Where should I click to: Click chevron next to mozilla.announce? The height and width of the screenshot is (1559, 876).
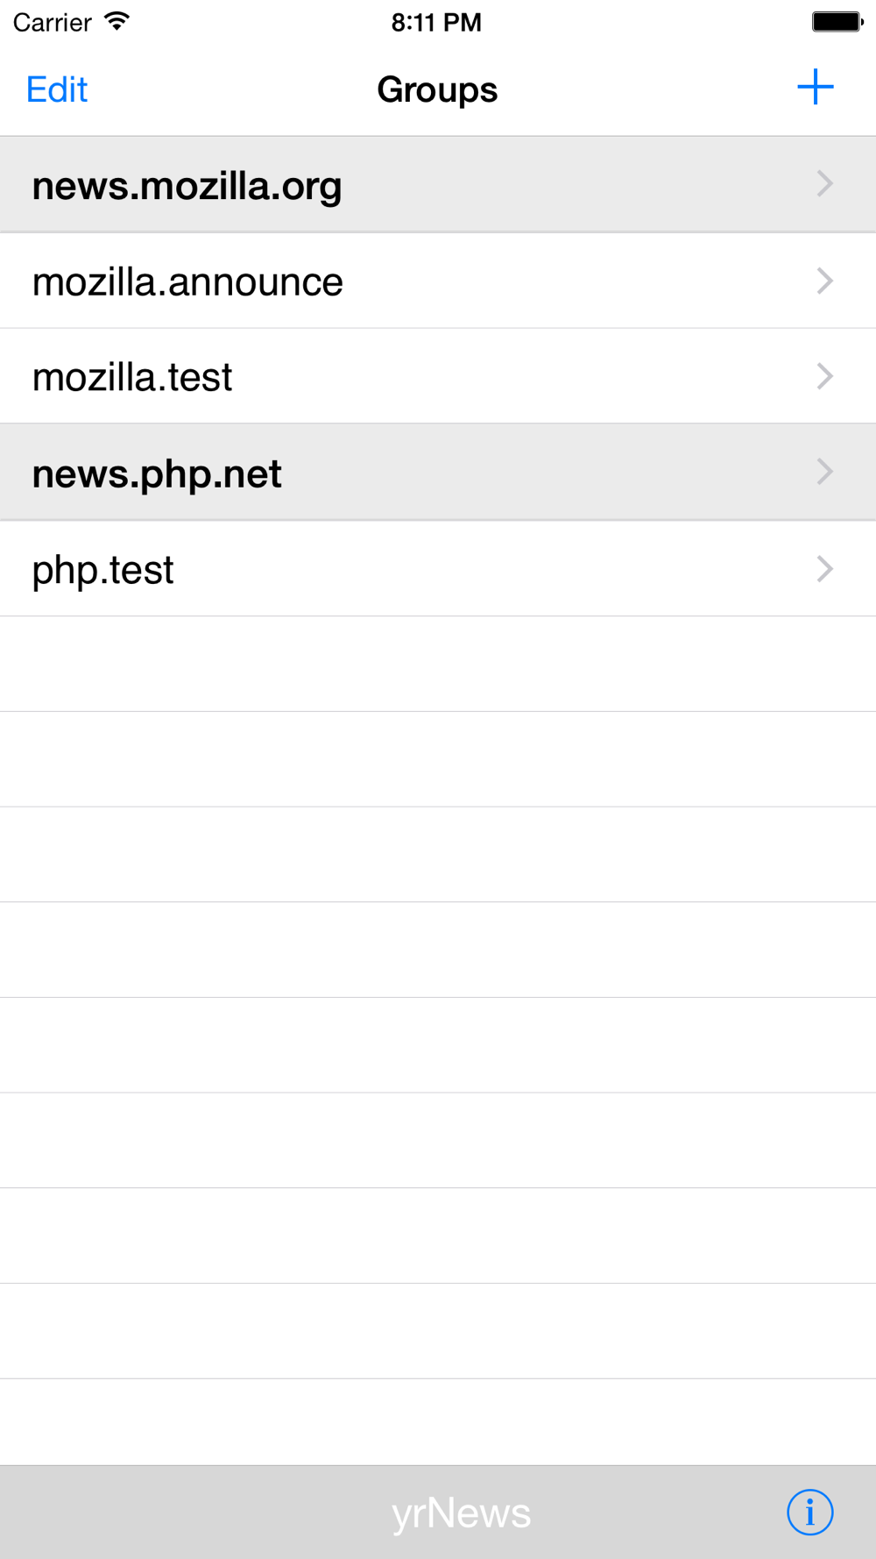824,281
